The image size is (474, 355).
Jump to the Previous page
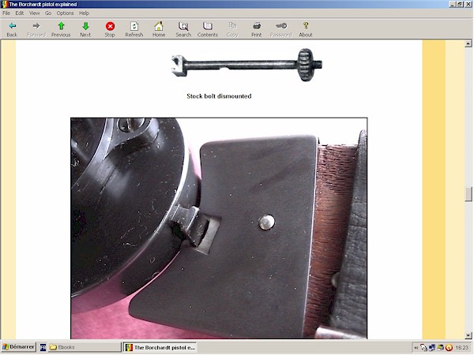point(61,30)
